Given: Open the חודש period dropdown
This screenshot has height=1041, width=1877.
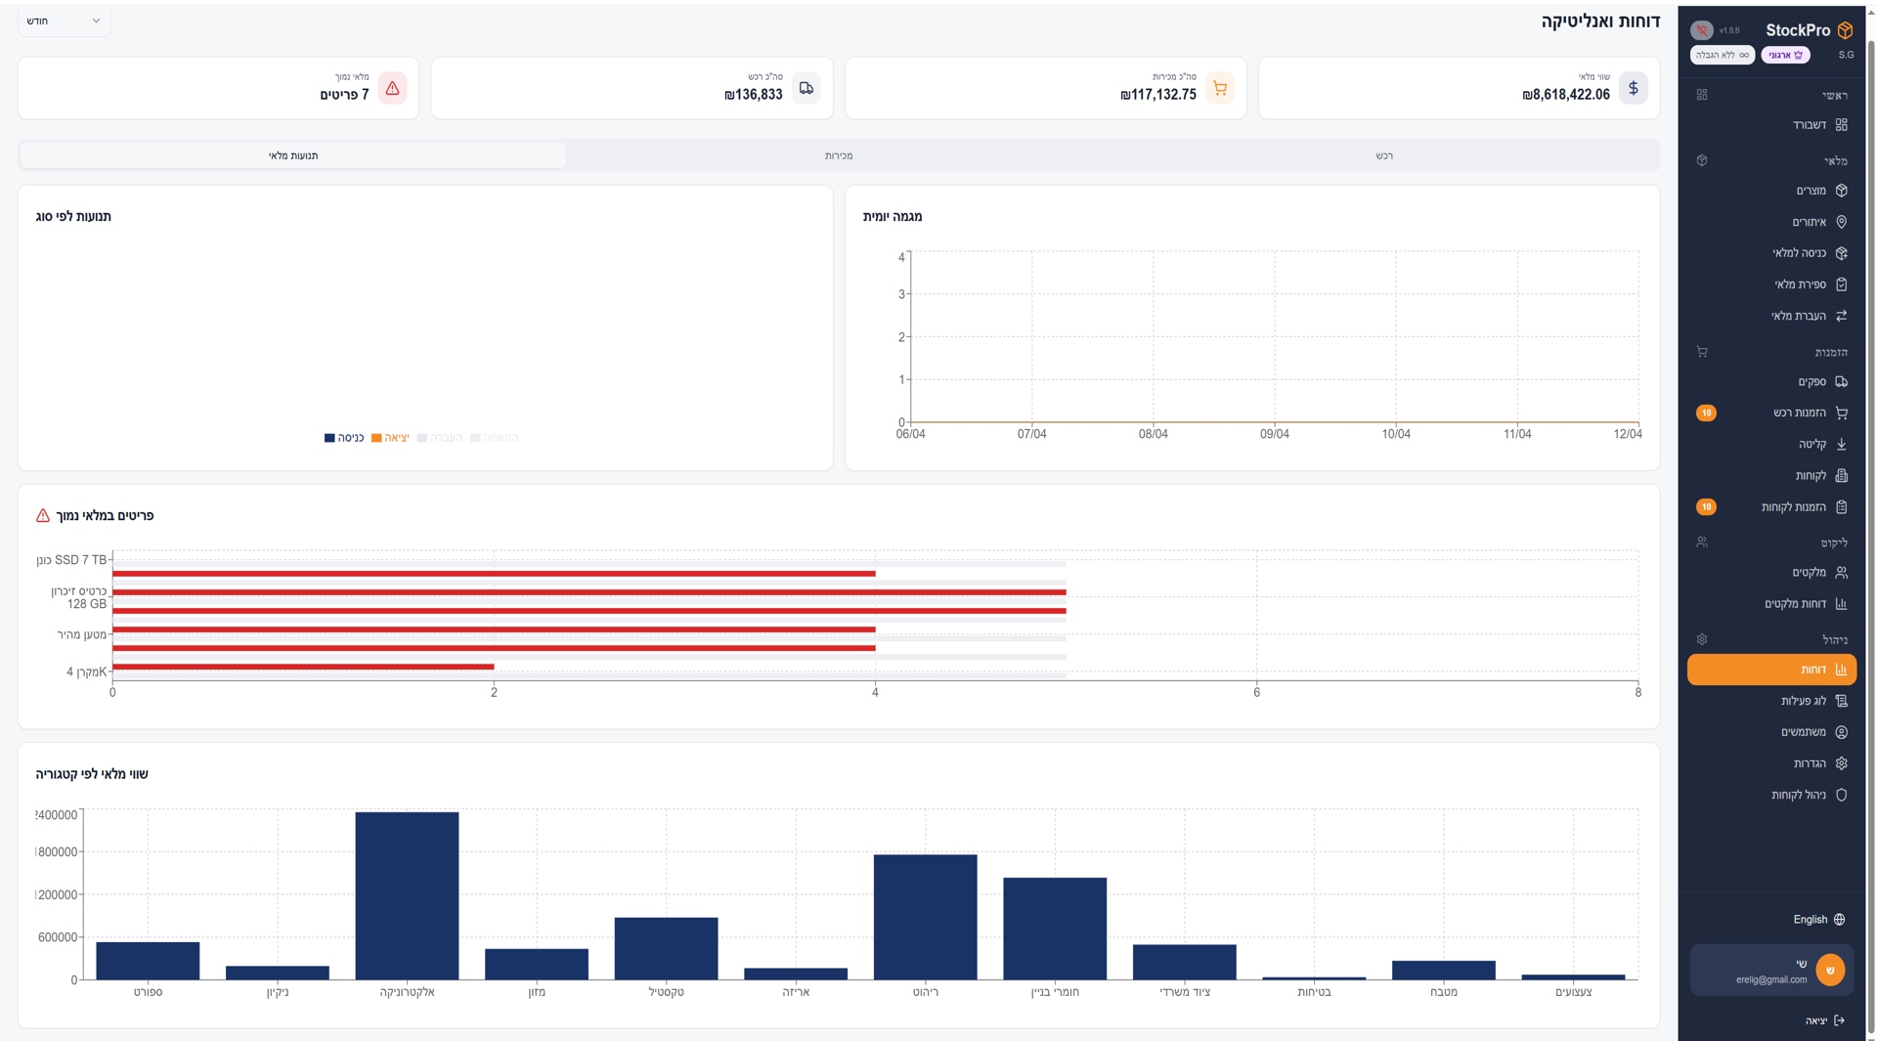Looking at the screenshot, I should coord(64,21).
